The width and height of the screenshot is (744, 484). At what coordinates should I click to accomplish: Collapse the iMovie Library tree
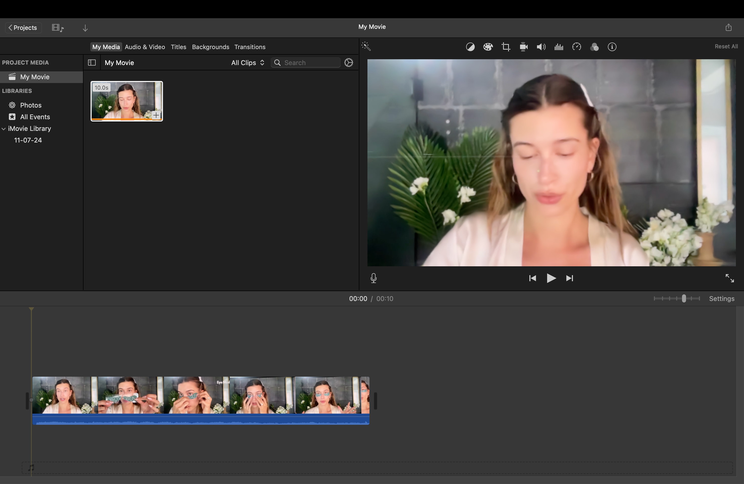point(4,129)
